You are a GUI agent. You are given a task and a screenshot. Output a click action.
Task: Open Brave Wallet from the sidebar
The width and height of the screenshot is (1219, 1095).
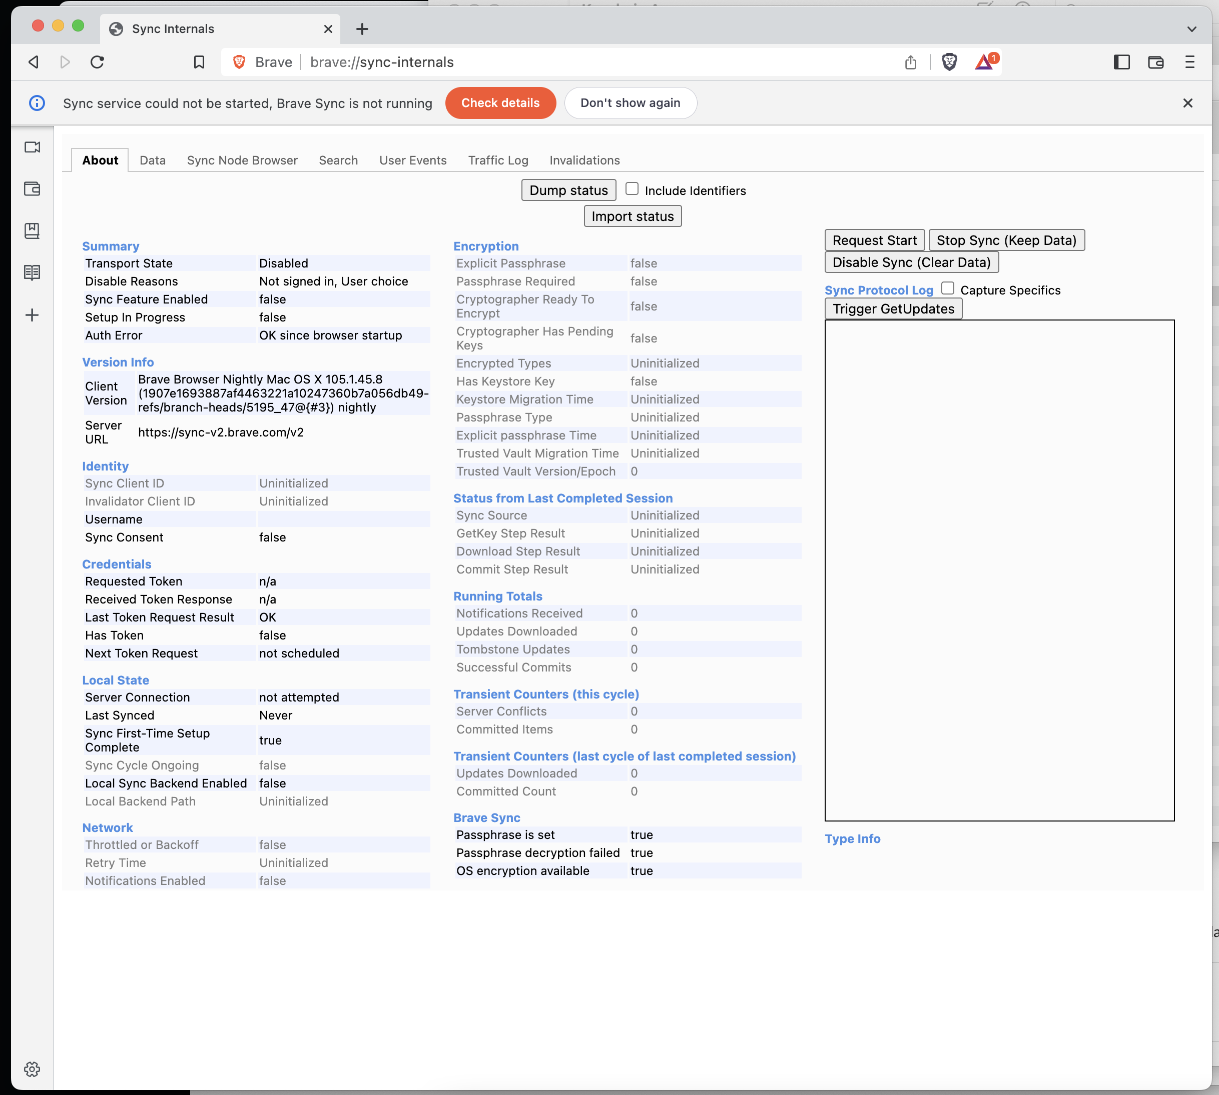point(33,188)
